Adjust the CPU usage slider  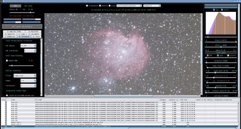click(22, 13)
